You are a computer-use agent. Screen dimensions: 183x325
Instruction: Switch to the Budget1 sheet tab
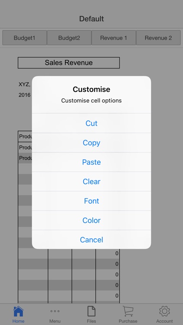click(24, 38)
